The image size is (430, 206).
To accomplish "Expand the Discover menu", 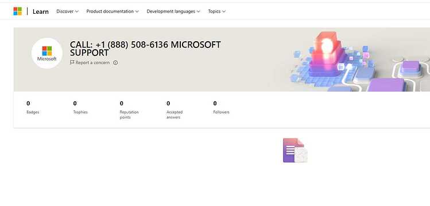I will tap(68, 11).
